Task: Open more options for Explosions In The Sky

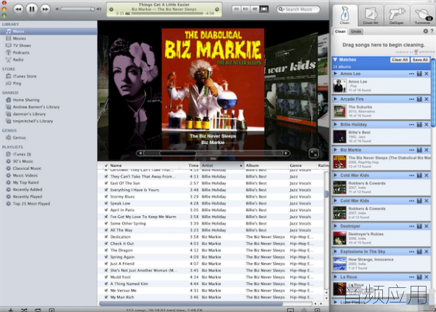Action: tap(411, 252)
